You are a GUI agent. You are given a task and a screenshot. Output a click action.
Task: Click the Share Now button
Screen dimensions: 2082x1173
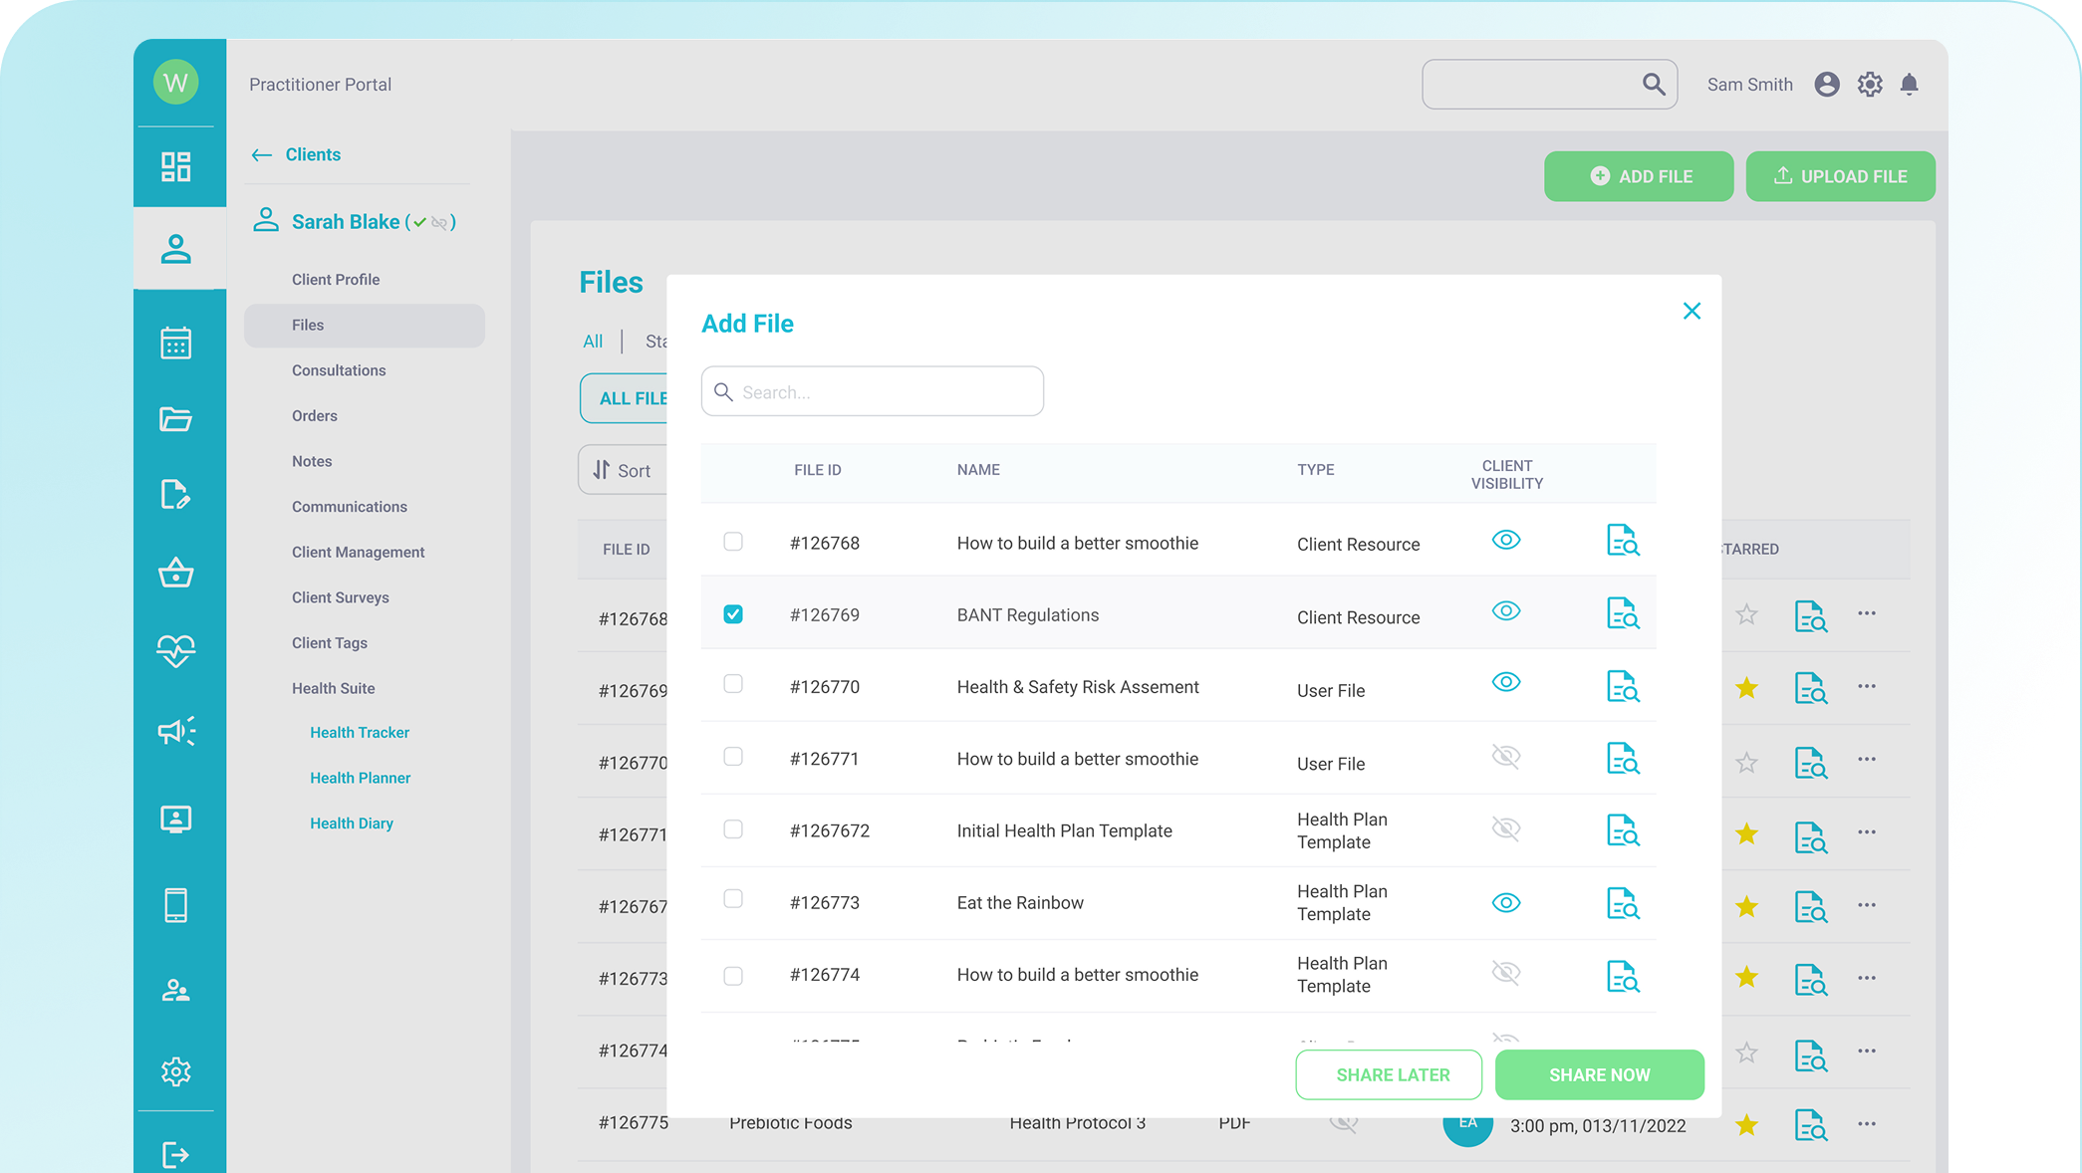click(x=1599, y=1074)
